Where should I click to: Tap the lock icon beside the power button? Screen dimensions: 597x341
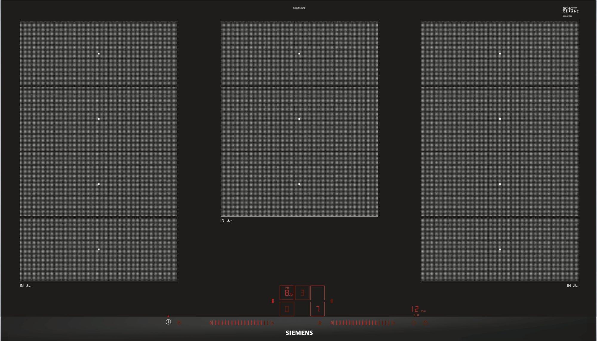179,323
